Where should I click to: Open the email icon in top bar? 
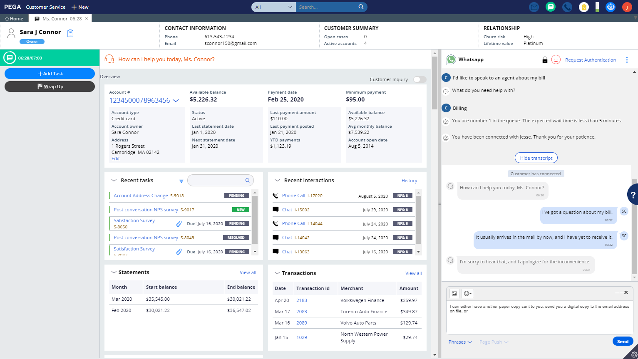(534, 7)
